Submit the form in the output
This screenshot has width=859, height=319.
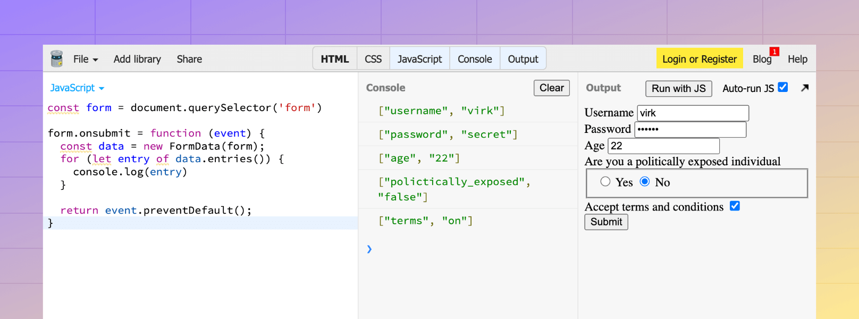tap(606, 222)
